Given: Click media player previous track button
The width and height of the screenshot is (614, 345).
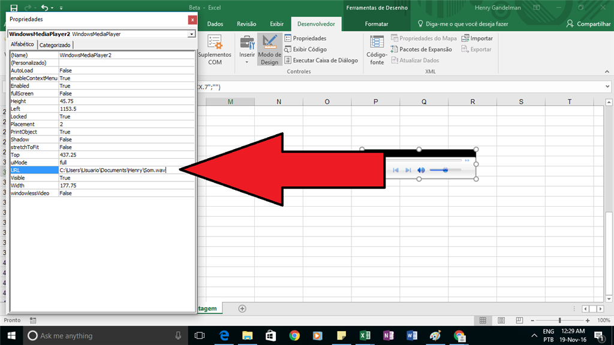Looking at the screenshot, I should tap(396, 170).
